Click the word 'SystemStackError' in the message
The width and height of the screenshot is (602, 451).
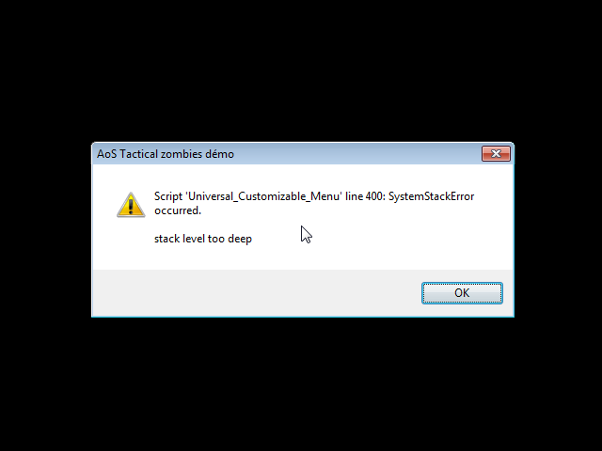coord(431,196)
